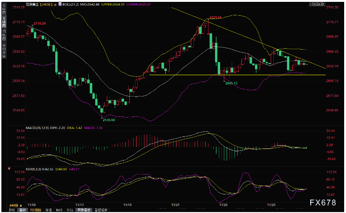
Task: Open the VIP指标 tab
Action: [35, 210]
